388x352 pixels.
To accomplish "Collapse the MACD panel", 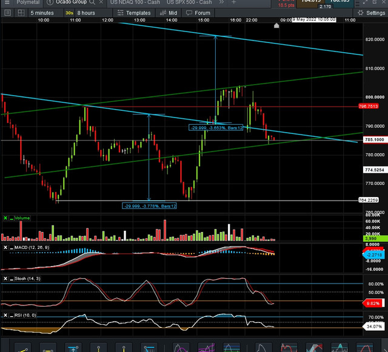I will pos(12,248).
